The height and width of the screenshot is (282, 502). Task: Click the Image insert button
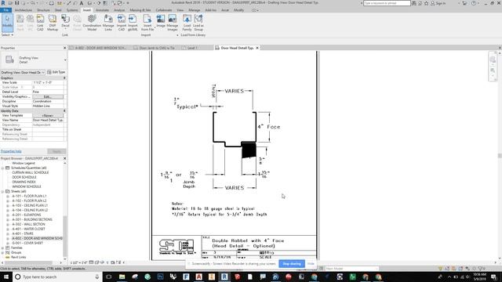tap(161, 21)
